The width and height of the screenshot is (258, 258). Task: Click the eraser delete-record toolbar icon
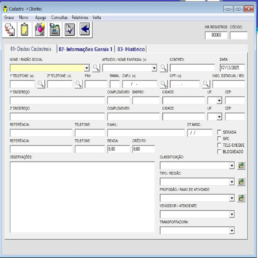coord(40,30)
